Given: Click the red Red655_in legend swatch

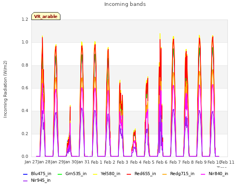Looking at the screenshot, I should pos(129,174).
